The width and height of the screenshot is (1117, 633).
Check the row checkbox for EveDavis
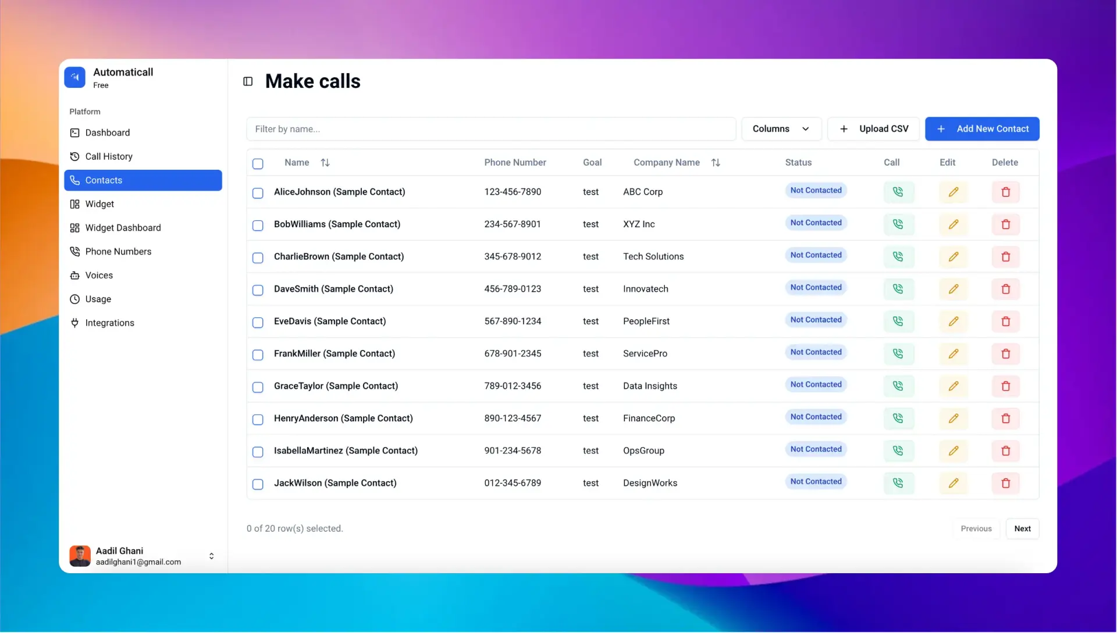[x=258, y=323]
